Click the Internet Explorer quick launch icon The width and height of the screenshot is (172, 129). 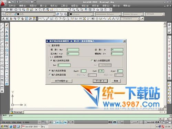[x=11, y=127]
